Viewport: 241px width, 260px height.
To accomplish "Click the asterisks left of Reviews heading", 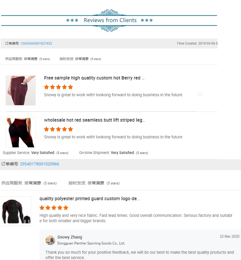I will pyautogui.click(x=72, y=20).
